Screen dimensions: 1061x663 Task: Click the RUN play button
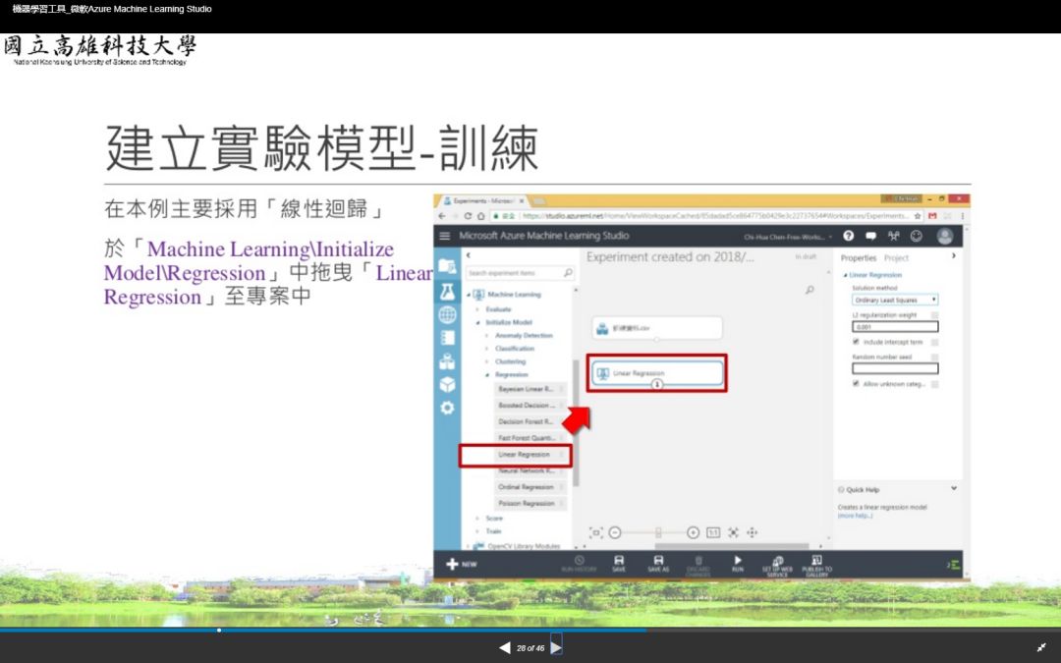(738, 564)
